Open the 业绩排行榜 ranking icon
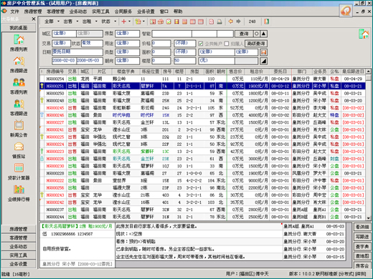 [x=19, y=193]
